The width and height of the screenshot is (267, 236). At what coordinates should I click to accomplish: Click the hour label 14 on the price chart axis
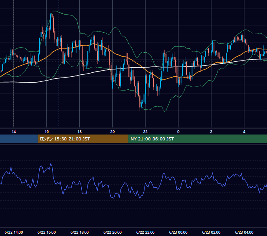tap(14, 132)
